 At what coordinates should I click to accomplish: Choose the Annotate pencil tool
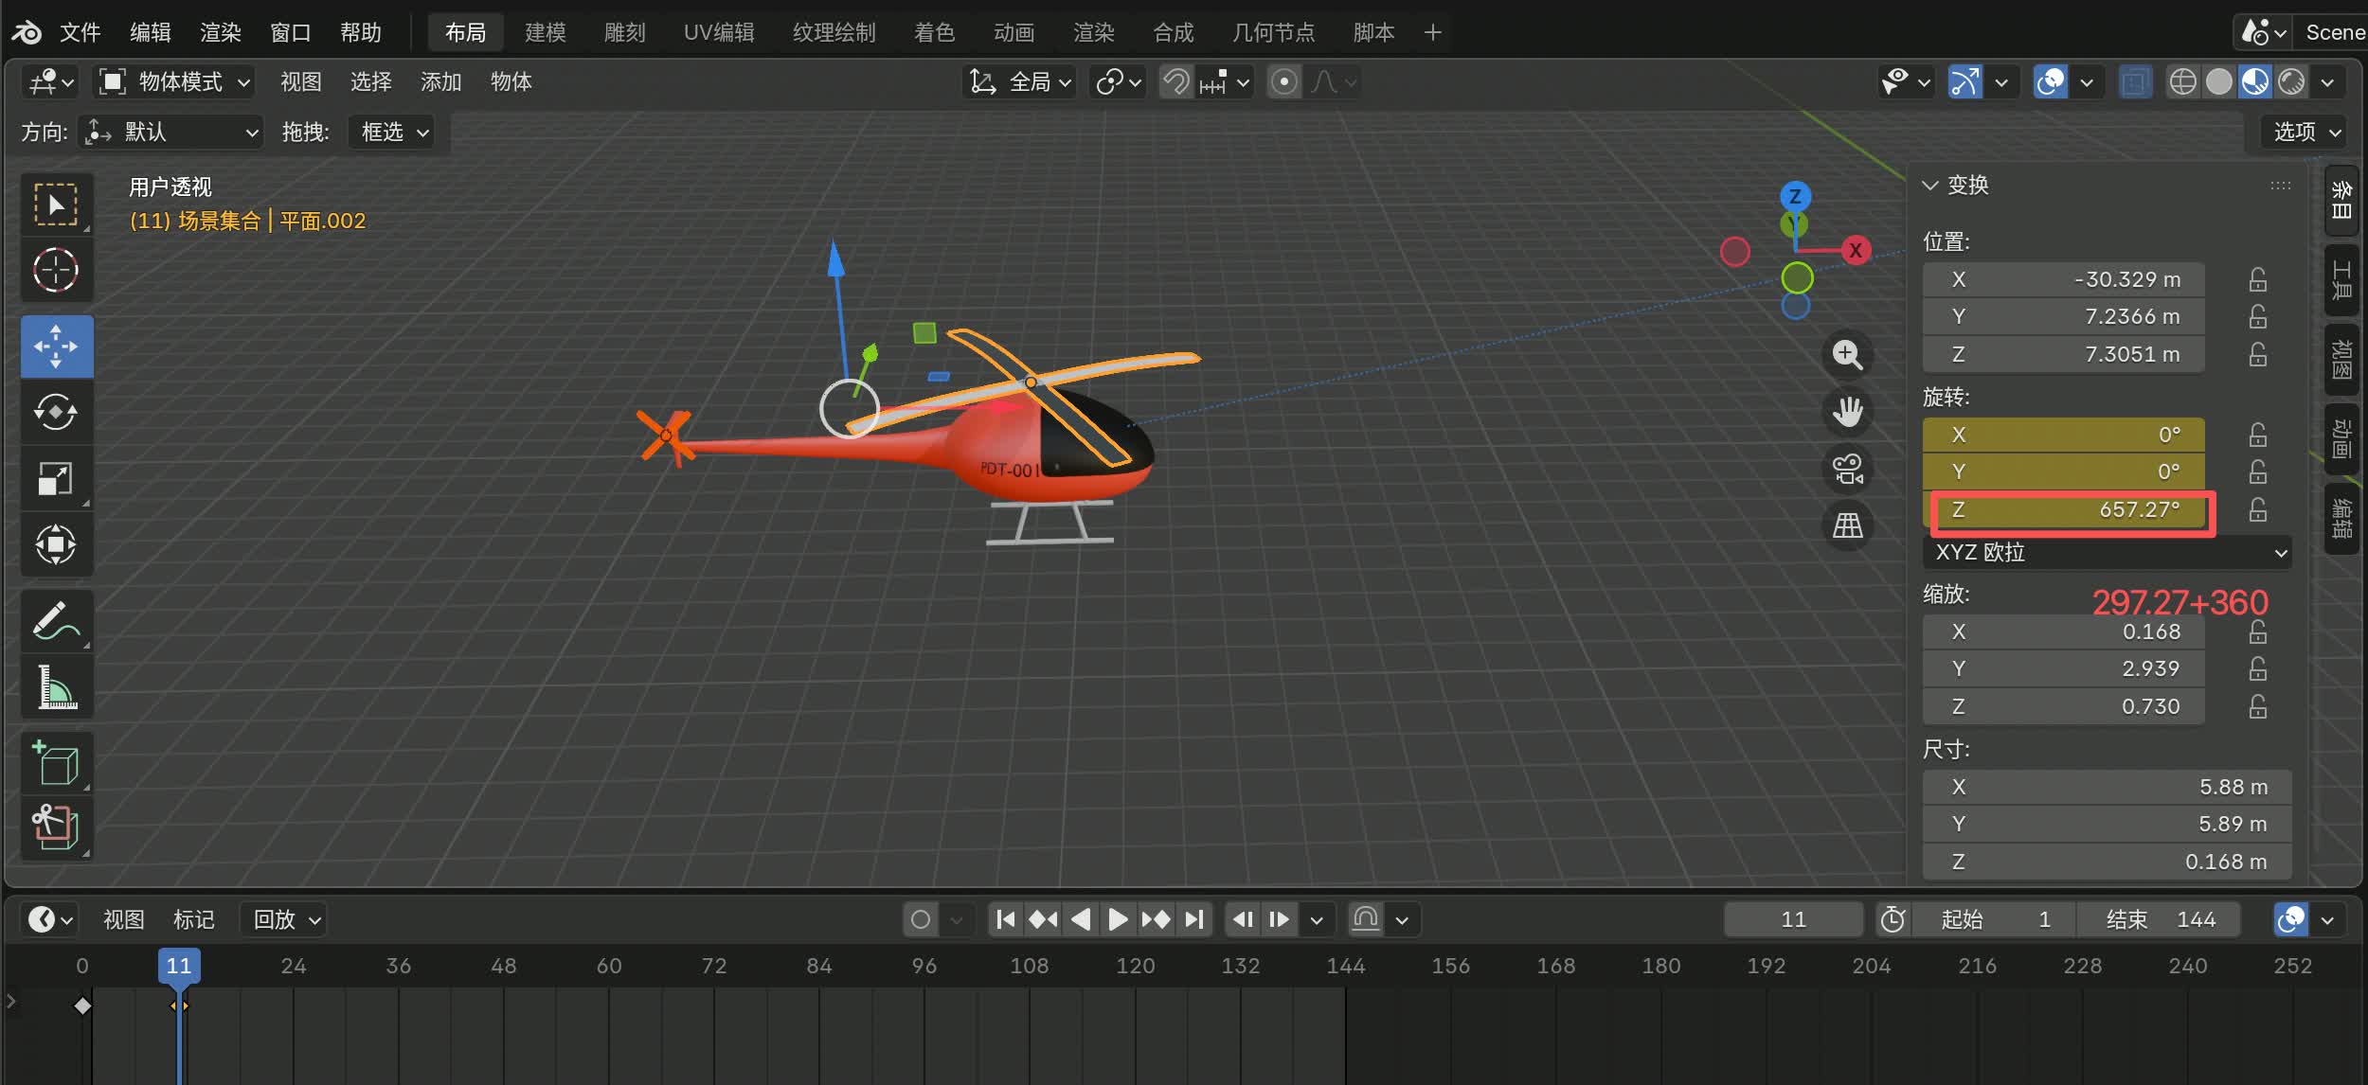coord(56,621)
